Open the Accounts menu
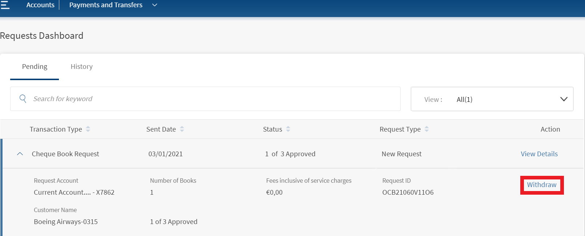 (40, 5)
